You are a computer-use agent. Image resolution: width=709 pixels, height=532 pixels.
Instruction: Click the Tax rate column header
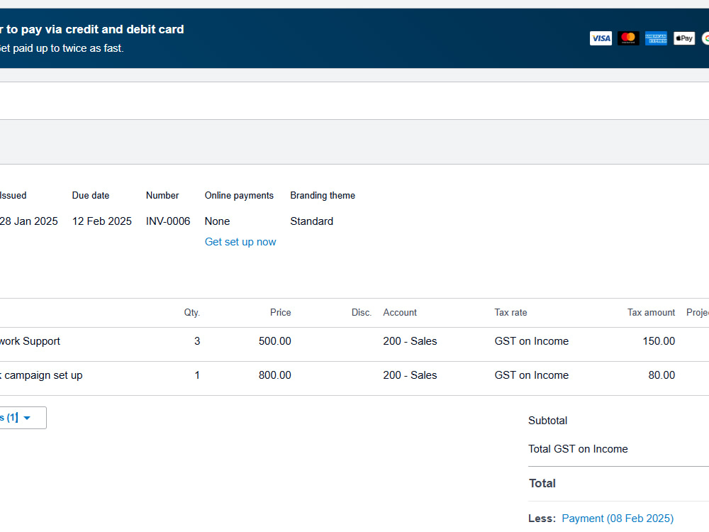point(510,313)
